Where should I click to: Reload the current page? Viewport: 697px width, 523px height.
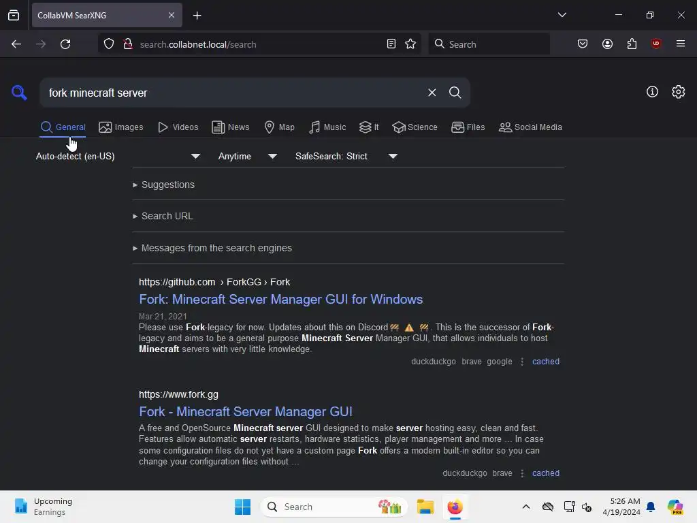[x=65, y=44]
